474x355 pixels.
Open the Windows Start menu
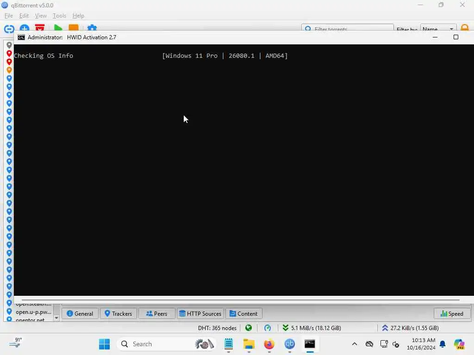(x=104, y=344)
